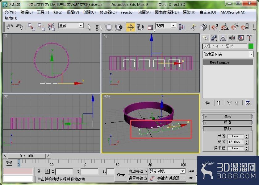Collapse the 参数 rollout
The width and height of the screenshot is (259, 185).
(227, 129)
